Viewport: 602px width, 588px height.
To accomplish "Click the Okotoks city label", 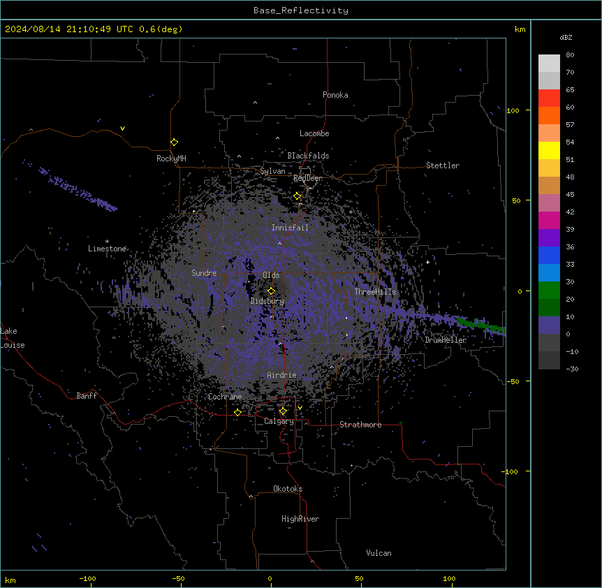I will 288,489.
